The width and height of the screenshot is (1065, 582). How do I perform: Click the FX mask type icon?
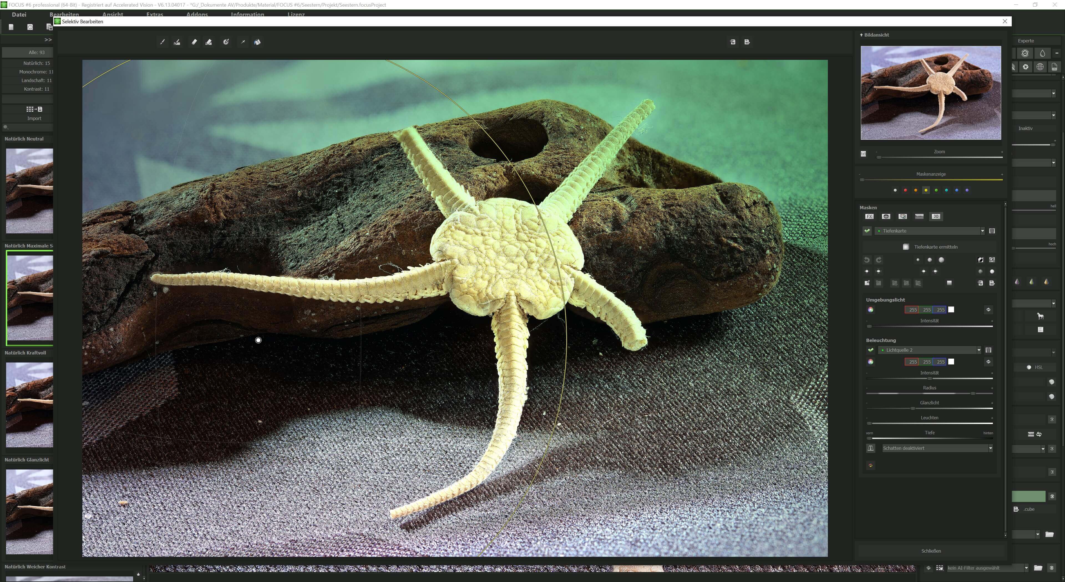point(869,216)
